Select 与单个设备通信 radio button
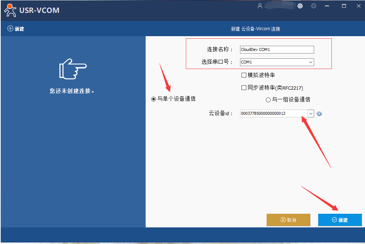Screen dimensions: 365x244 pos(154,99)
